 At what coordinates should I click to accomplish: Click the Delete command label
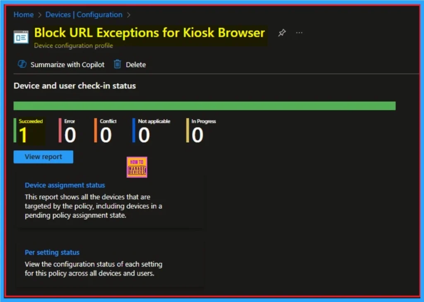[x=136, y=65]
